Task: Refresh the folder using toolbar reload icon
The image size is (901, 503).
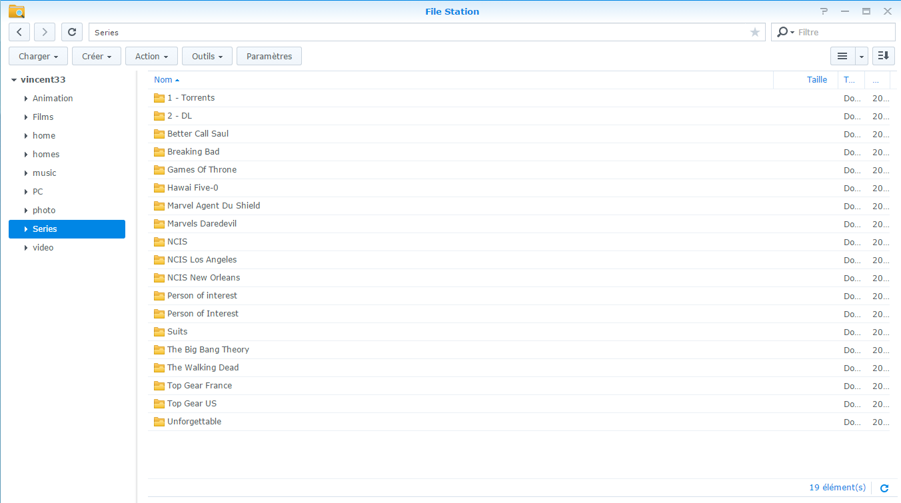Action: (x=72, y=32)
